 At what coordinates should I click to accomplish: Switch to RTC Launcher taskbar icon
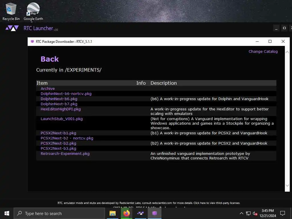pyautogui.click(x=140, y=213)
